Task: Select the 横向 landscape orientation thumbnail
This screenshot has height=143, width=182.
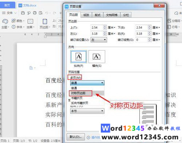Action: (x=97, y=57)
